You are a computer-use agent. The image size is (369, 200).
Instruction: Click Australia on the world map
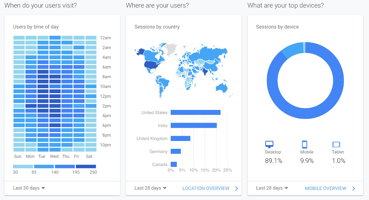click(221, 88)
